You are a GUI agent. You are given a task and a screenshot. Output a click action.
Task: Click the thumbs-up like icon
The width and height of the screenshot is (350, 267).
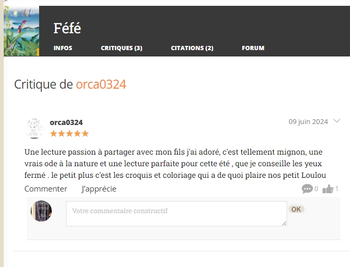coord(328,189)
